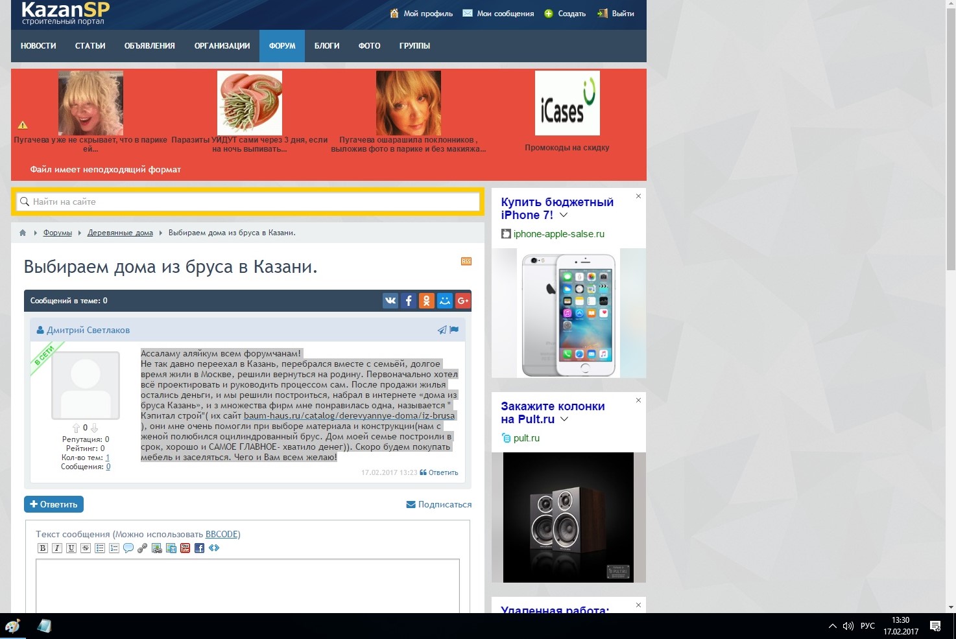Open the parasites ad thumbnail
Image resolution: width=956 pixels, height=639 pixels.
pyautogui.click(x=250, y=103)
